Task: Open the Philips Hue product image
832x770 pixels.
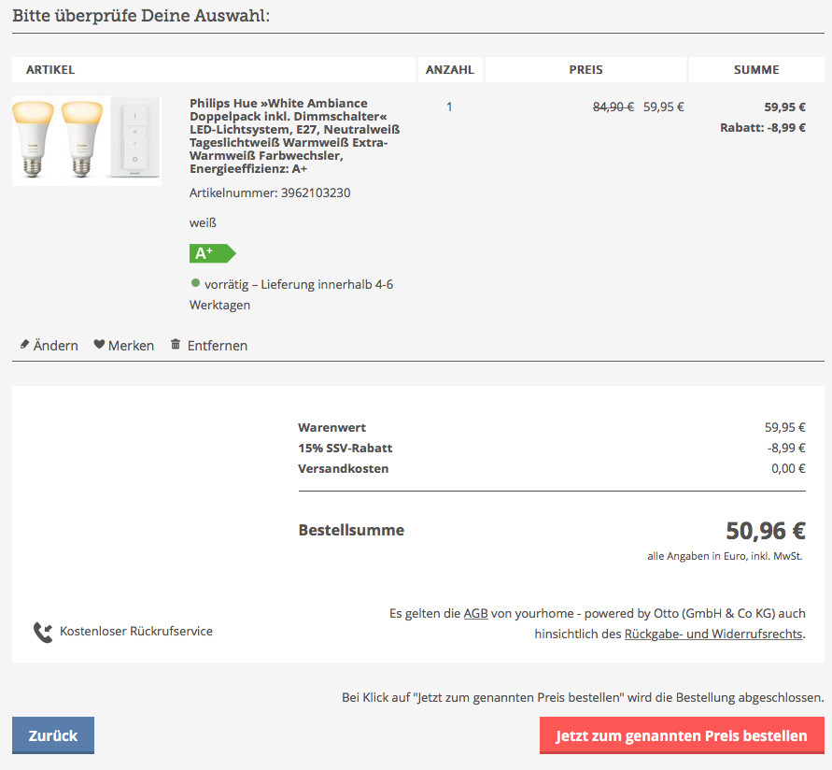Action: point(86,140)
